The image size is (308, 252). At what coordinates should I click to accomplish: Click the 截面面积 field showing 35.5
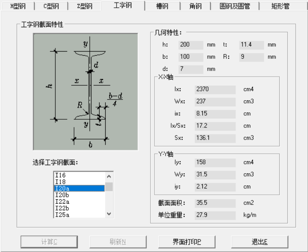(215, 203)
